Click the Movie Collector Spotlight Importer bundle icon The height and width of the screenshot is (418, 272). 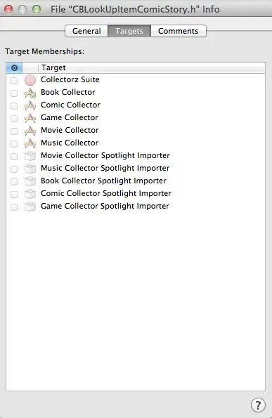[x=30, y=156]
